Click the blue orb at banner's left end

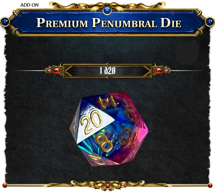click(x=5, y=22)
